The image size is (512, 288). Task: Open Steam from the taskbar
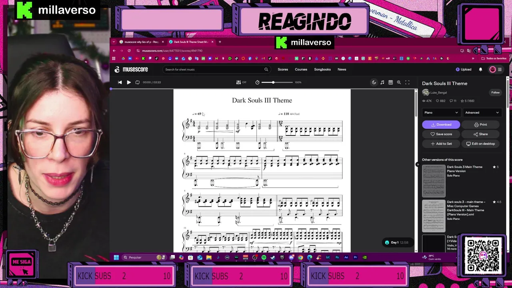272,257
